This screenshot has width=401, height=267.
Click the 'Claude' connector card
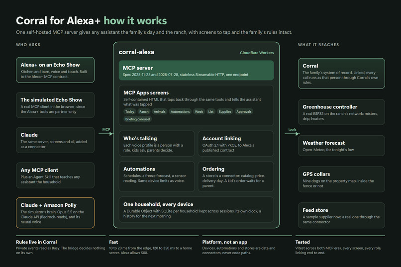pos(55,140)
